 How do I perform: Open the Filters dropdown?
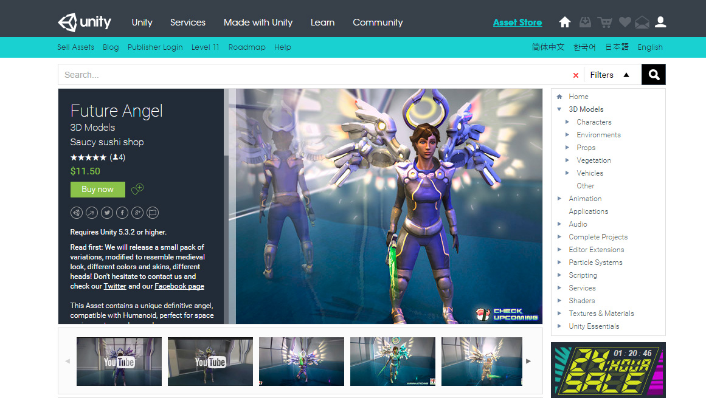tap(610, 75)
